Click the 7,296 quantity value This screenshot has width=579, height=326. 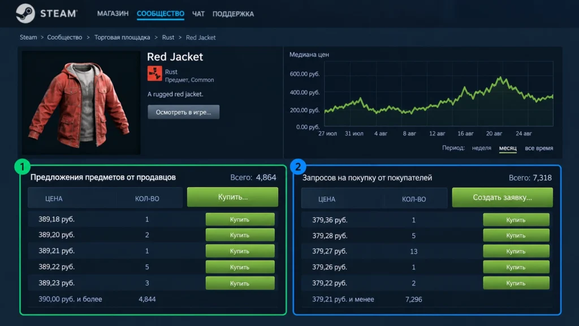tap(413, 299)
